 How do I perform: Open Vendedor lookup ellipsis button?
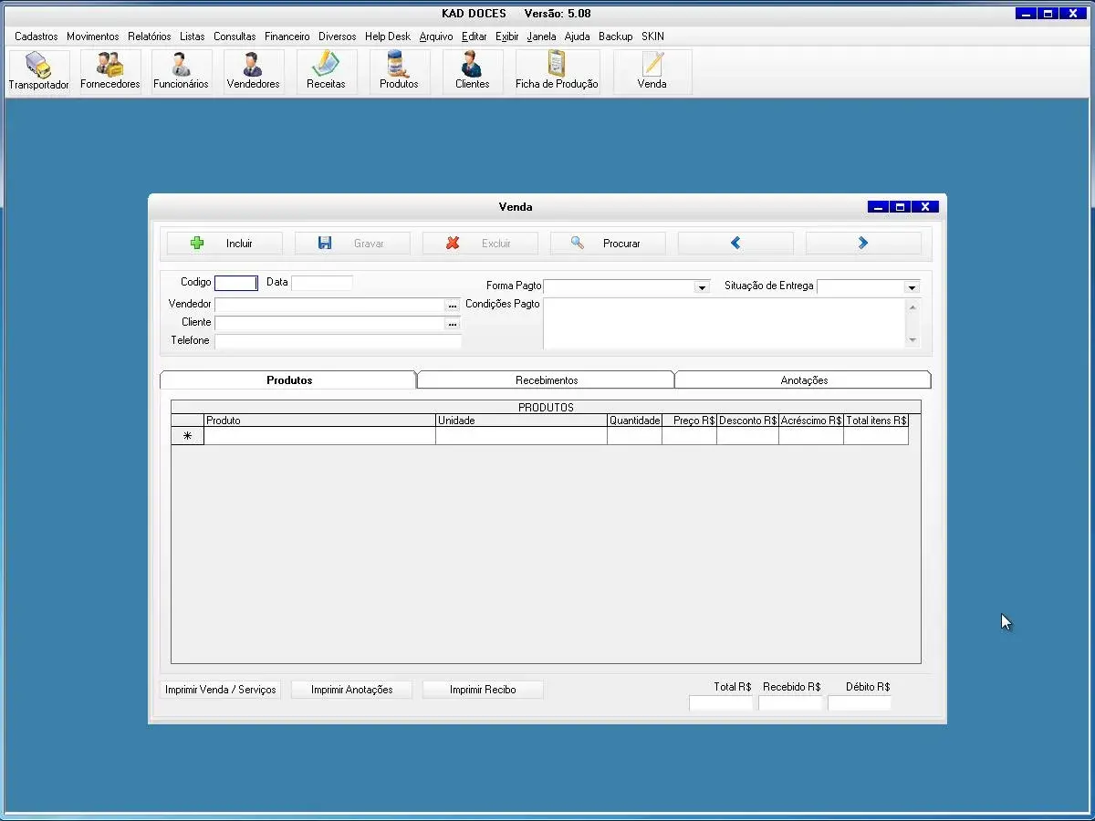pyautogui.click(x=453, y=306)
